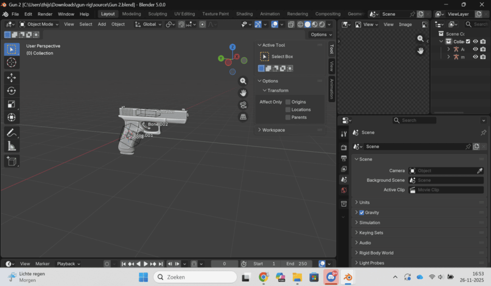The width and height of the screenshot is (491, 286).
Task: Click the viewport zoom magnifier icon
Action: click(x=243, y=81)
